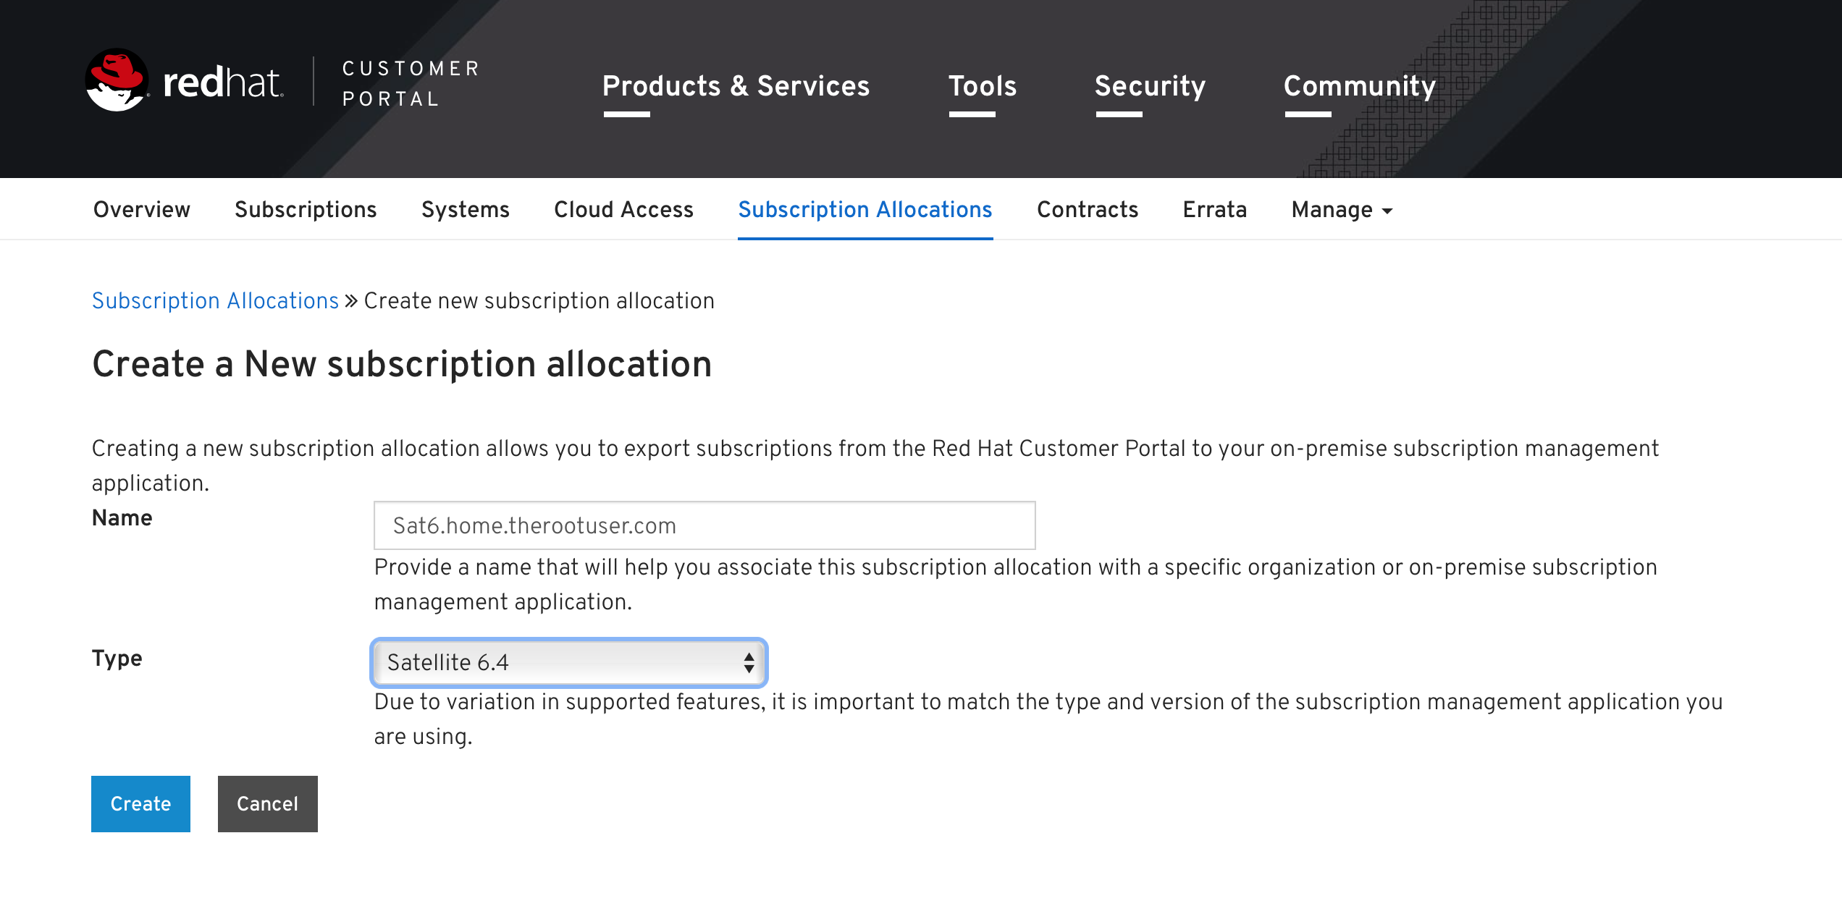Select the Subscription Allocations tab
Image resolution: width=1842 pixels, height=922 pixels.
point(865,209)
